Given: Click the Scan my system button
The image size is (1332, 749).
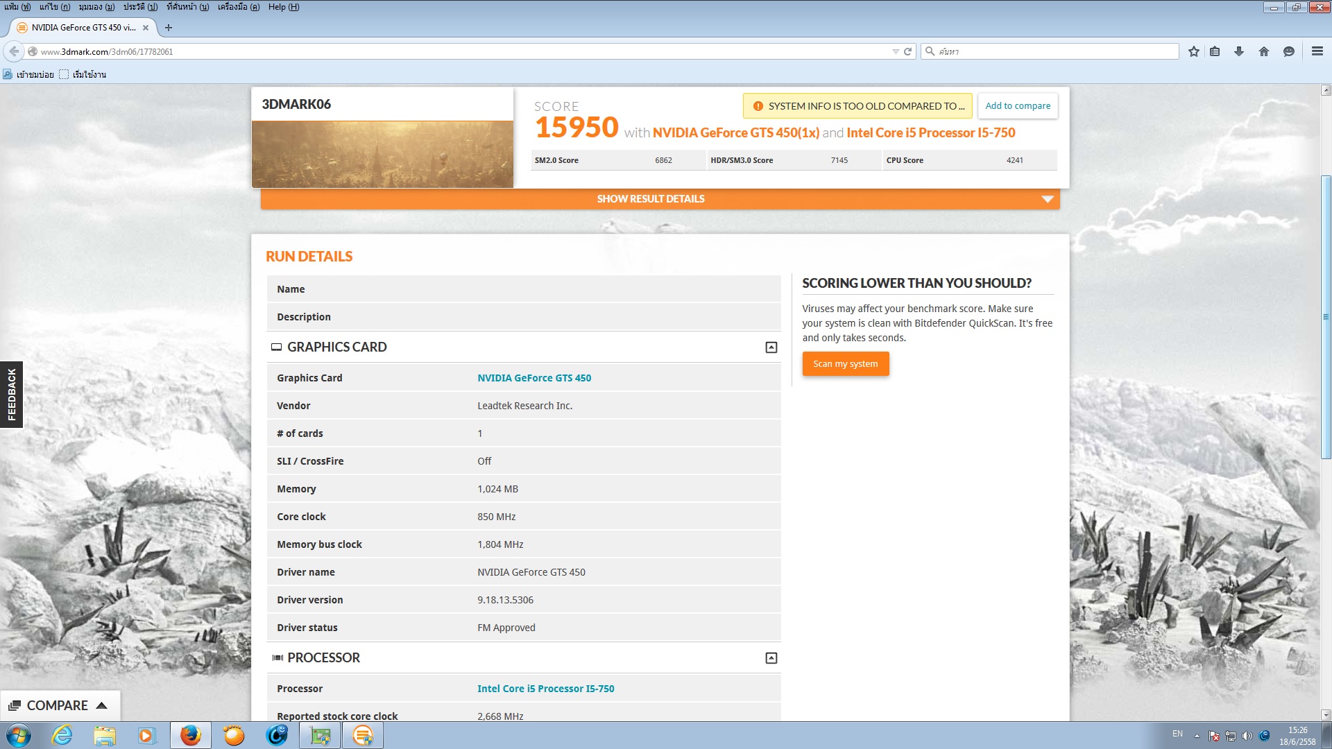Looking at the screenshot, I should click(845, 364).
